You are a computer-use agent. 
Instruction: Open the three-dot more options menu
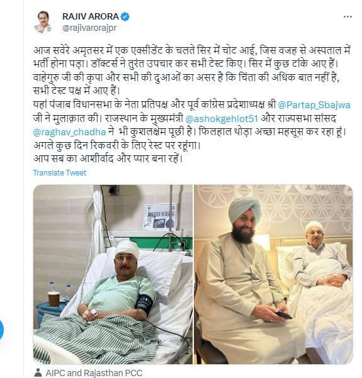click(x=348, y=16)
